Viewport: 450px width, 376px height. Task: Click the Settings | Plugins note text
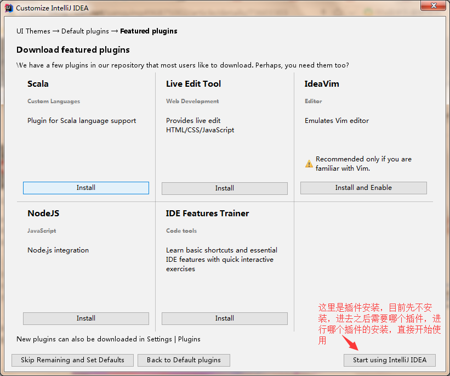(x=108, y=339)
